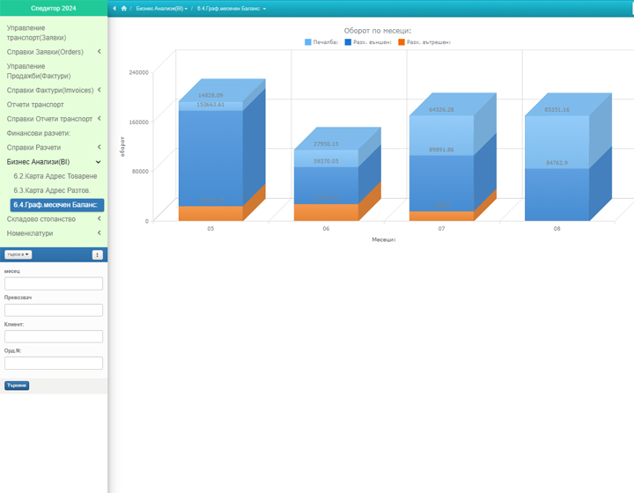The height and width of the screenshot is (493, 634).
Task: Click value label 64526.28
Action: tap(441, 109)
